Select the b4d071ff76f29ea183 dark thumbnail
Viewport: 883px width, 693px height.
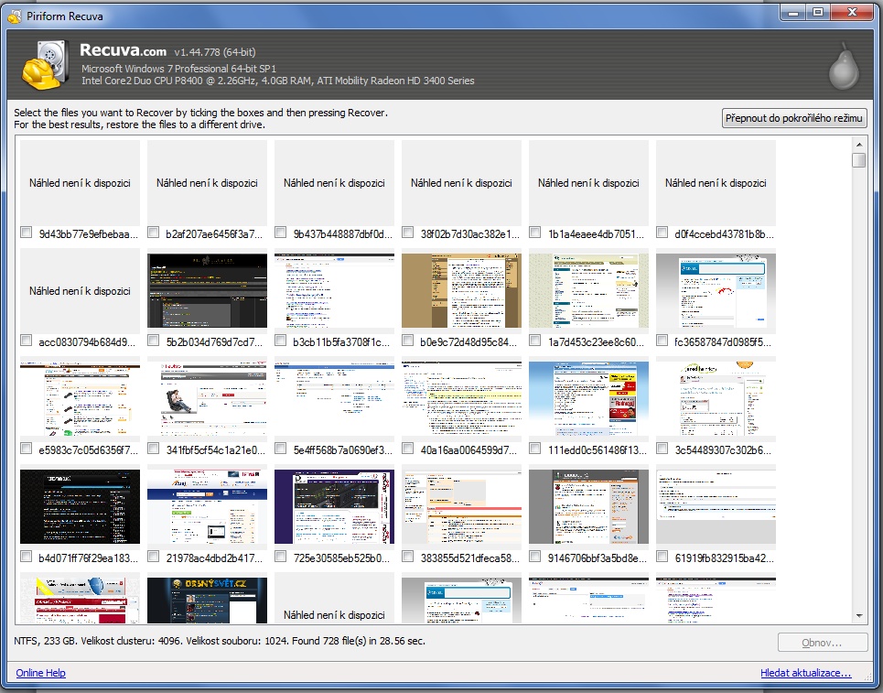pos(80,507)
